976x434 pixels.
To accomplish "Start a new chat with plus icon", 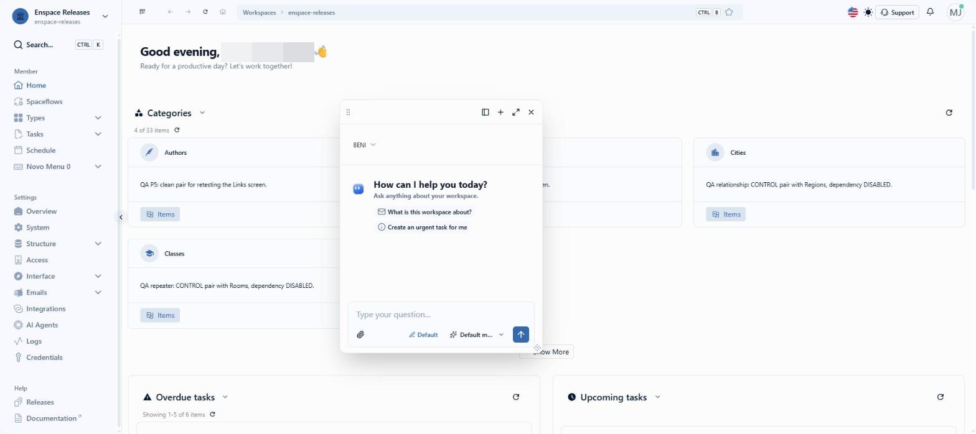I will click(500, 112).
